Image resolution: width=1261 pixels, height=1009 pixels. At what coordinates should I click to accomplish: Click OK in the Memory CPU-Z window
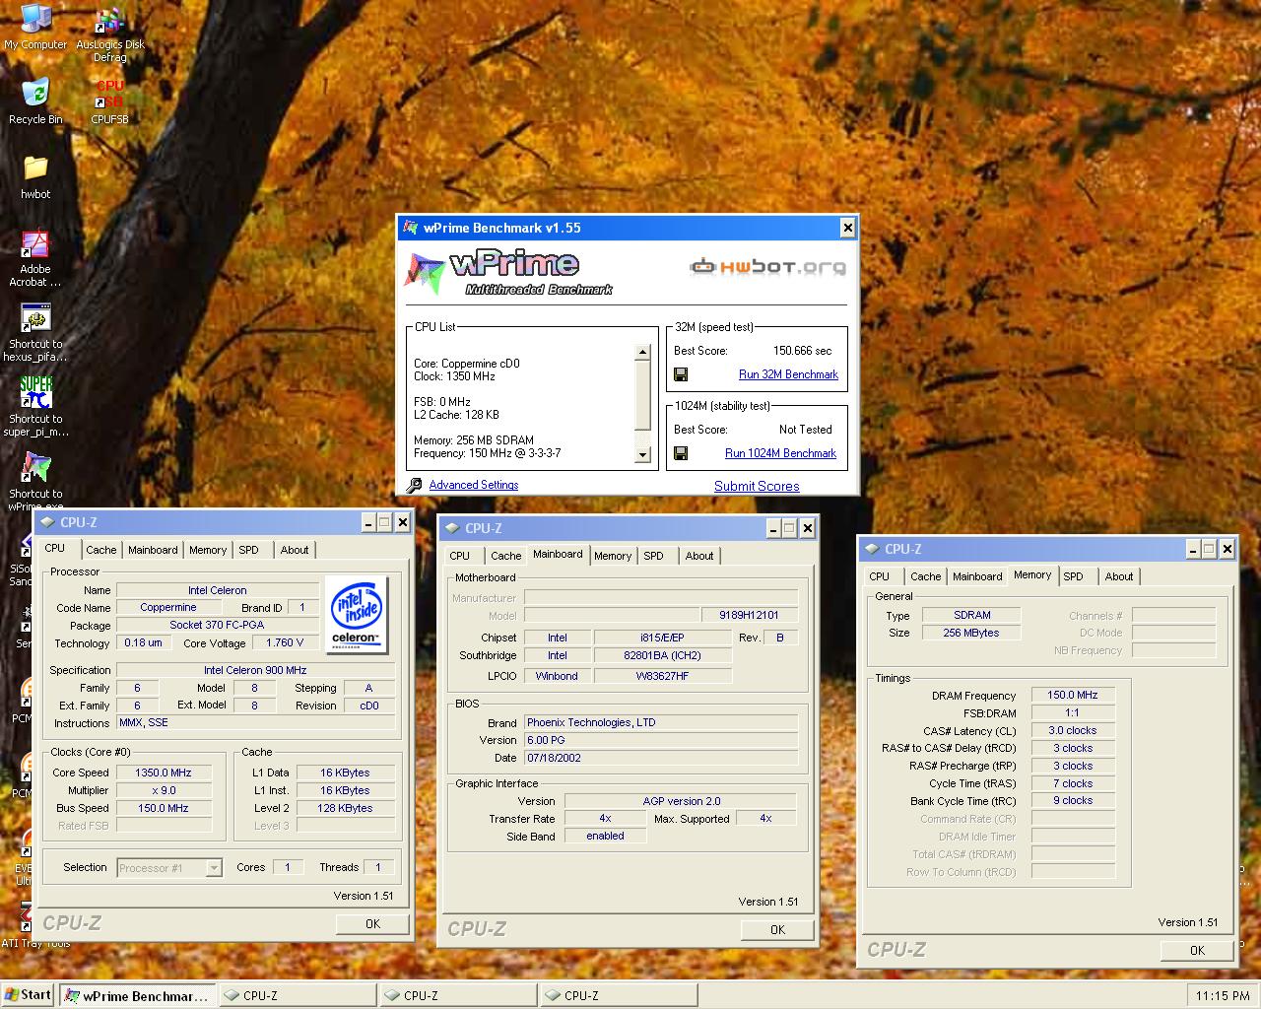1197,950
